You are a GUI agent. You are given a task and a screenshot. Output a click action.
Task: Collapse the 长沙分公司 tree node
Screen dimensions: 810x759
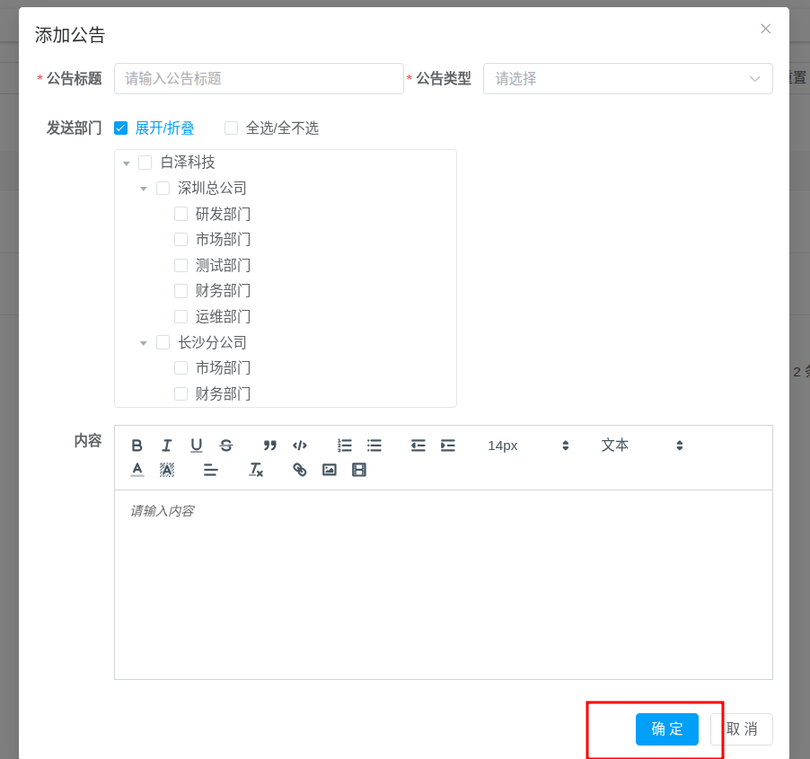[143, 342]
